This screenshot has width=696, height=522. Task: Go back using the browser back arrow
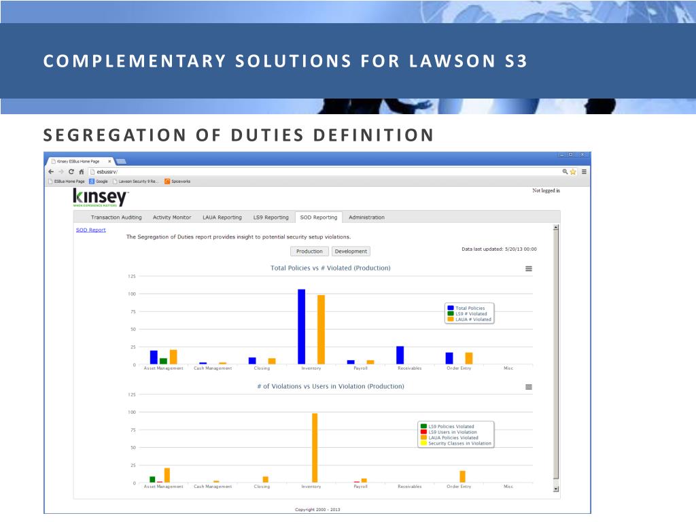pyautogui.click(x=51, y=172)
